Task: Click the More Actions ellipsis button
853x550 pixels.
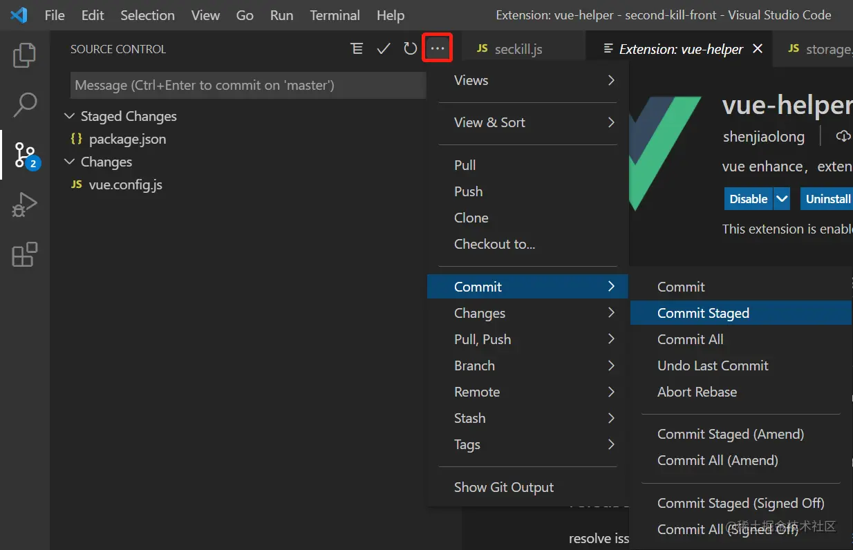Action: [x=438, y=48]
